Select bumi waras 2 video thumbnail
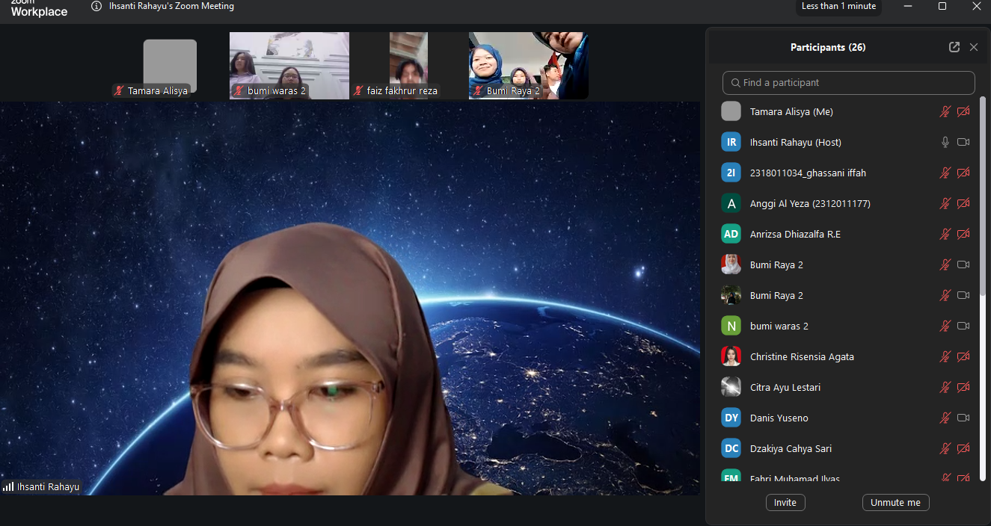The image size is (991, 526). (289, 66)
